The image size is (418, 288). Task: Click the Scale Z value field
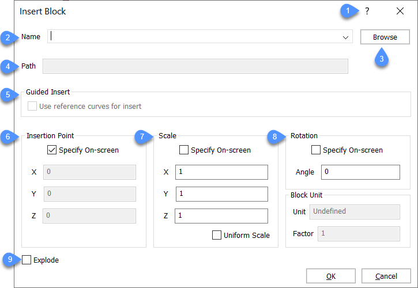pos(221,216)
